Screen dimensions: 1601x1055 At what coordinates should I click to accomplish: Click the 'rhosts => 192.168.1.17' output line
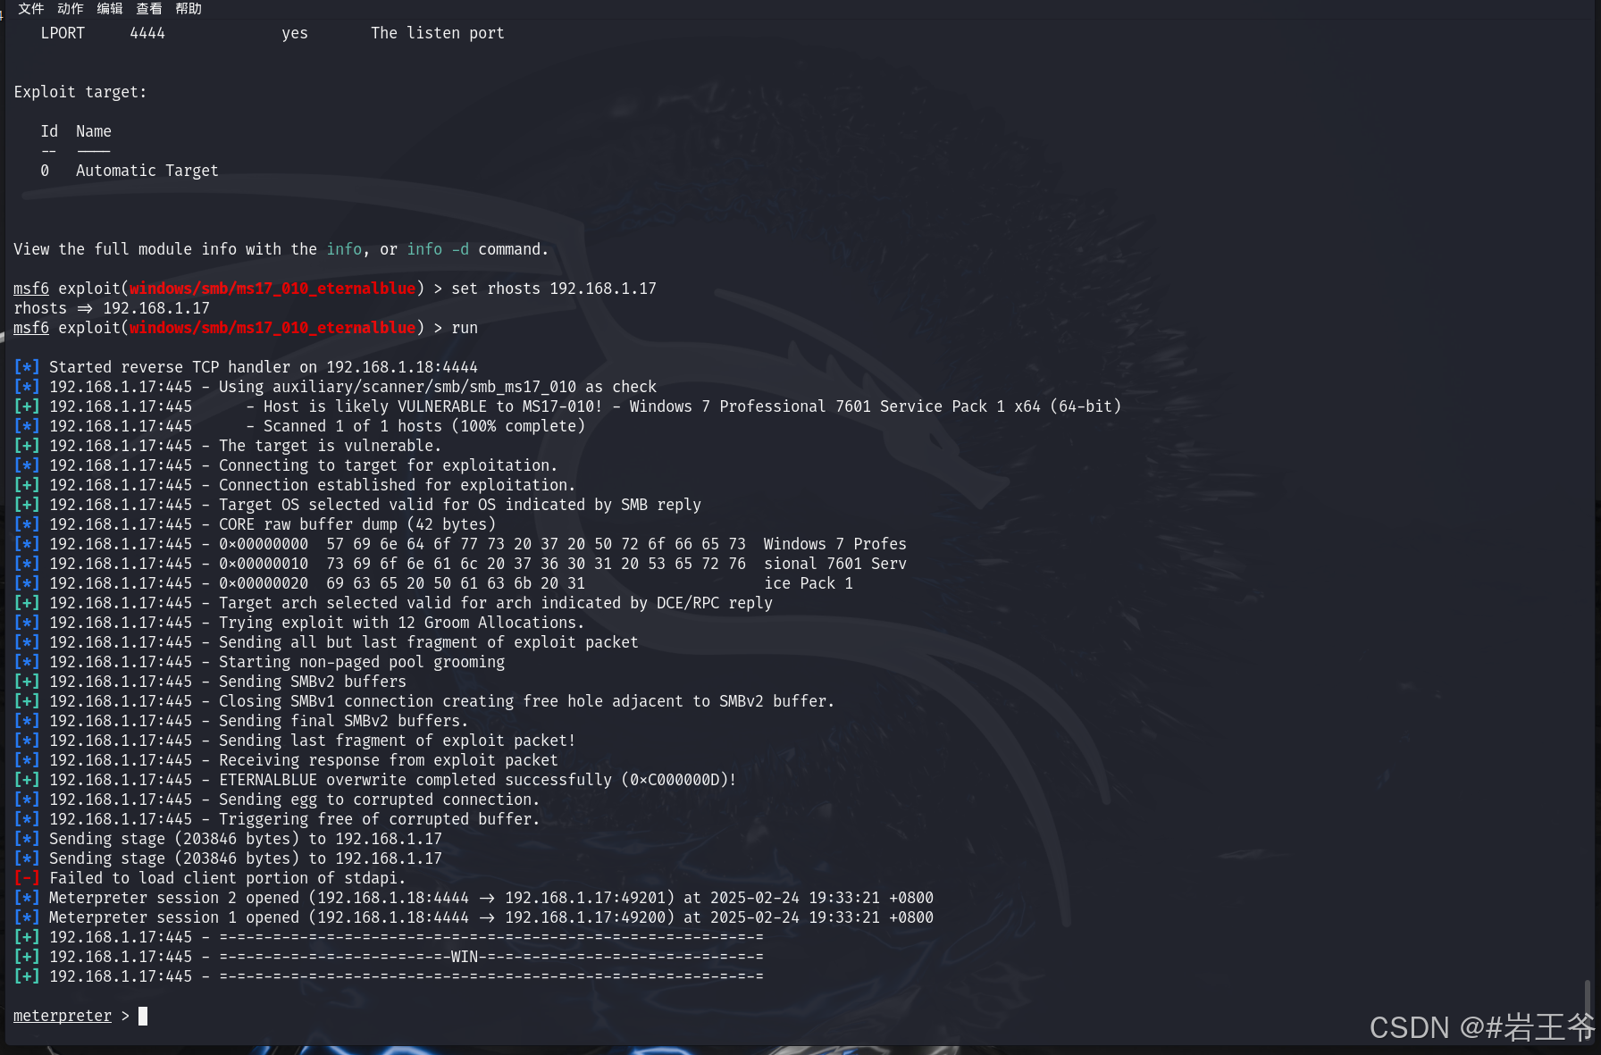click(x=112, y=308)
